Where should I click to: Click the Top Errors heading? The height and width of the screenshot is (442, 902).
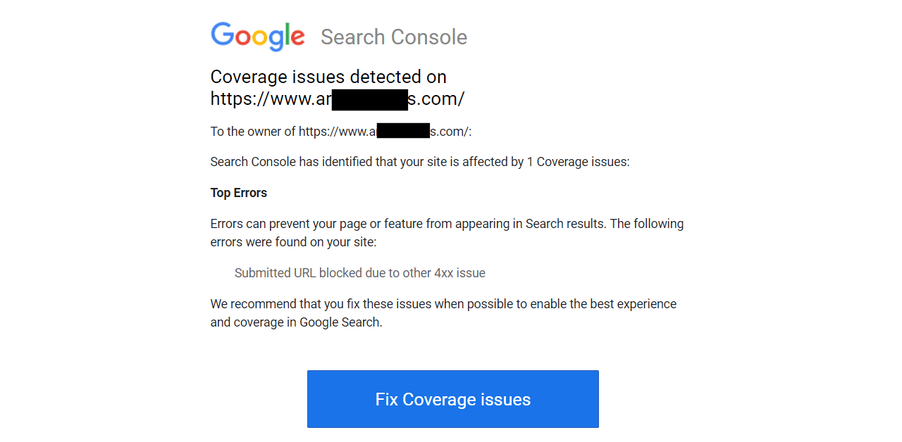click(239, 193)
